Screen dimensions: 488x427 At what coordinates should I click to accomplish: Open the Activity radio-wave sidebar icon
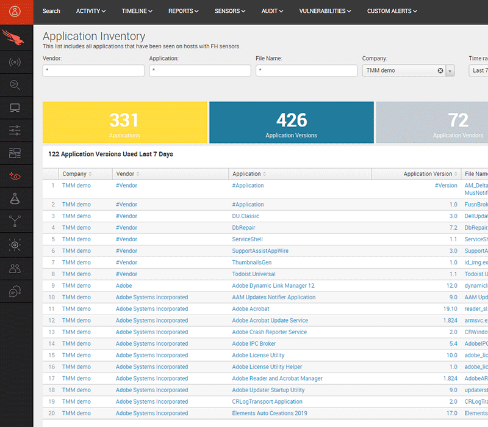(15, 62)
